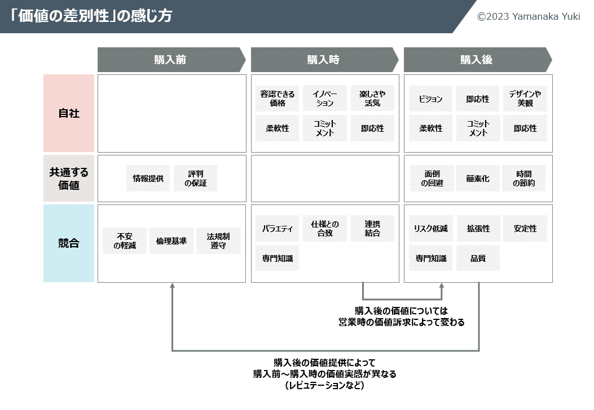Select the 品質 value box
594x410 pixels.
pos(478,258)
